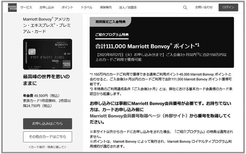246x154 pixels.
Task: Click the 最高峰の世界を思いのままに heading
Action: (46, 80)
